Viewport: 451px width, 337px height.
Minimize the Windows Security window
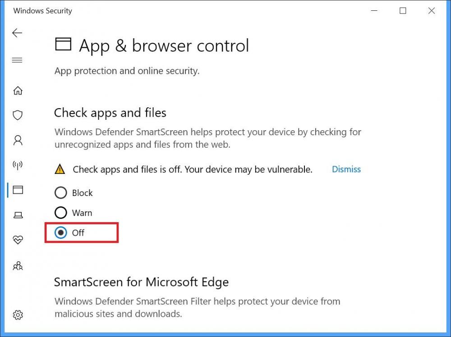pyautogui.click(x=374, y=11)
